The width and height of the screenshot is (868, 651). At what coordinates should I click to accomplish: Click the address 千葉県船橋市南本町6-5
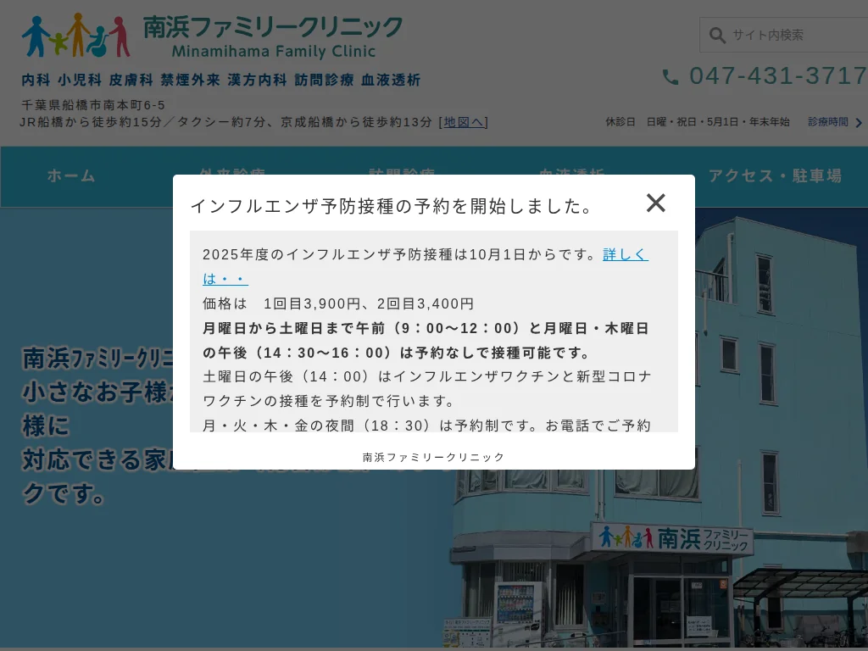tap(93, 105)
